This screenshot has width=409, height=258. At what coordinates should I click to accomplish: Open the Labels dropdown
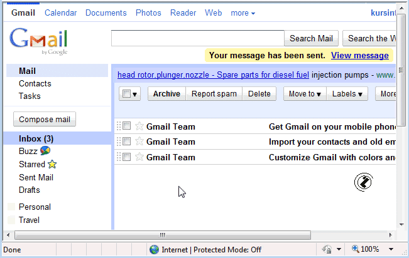(x=347, y=94)
